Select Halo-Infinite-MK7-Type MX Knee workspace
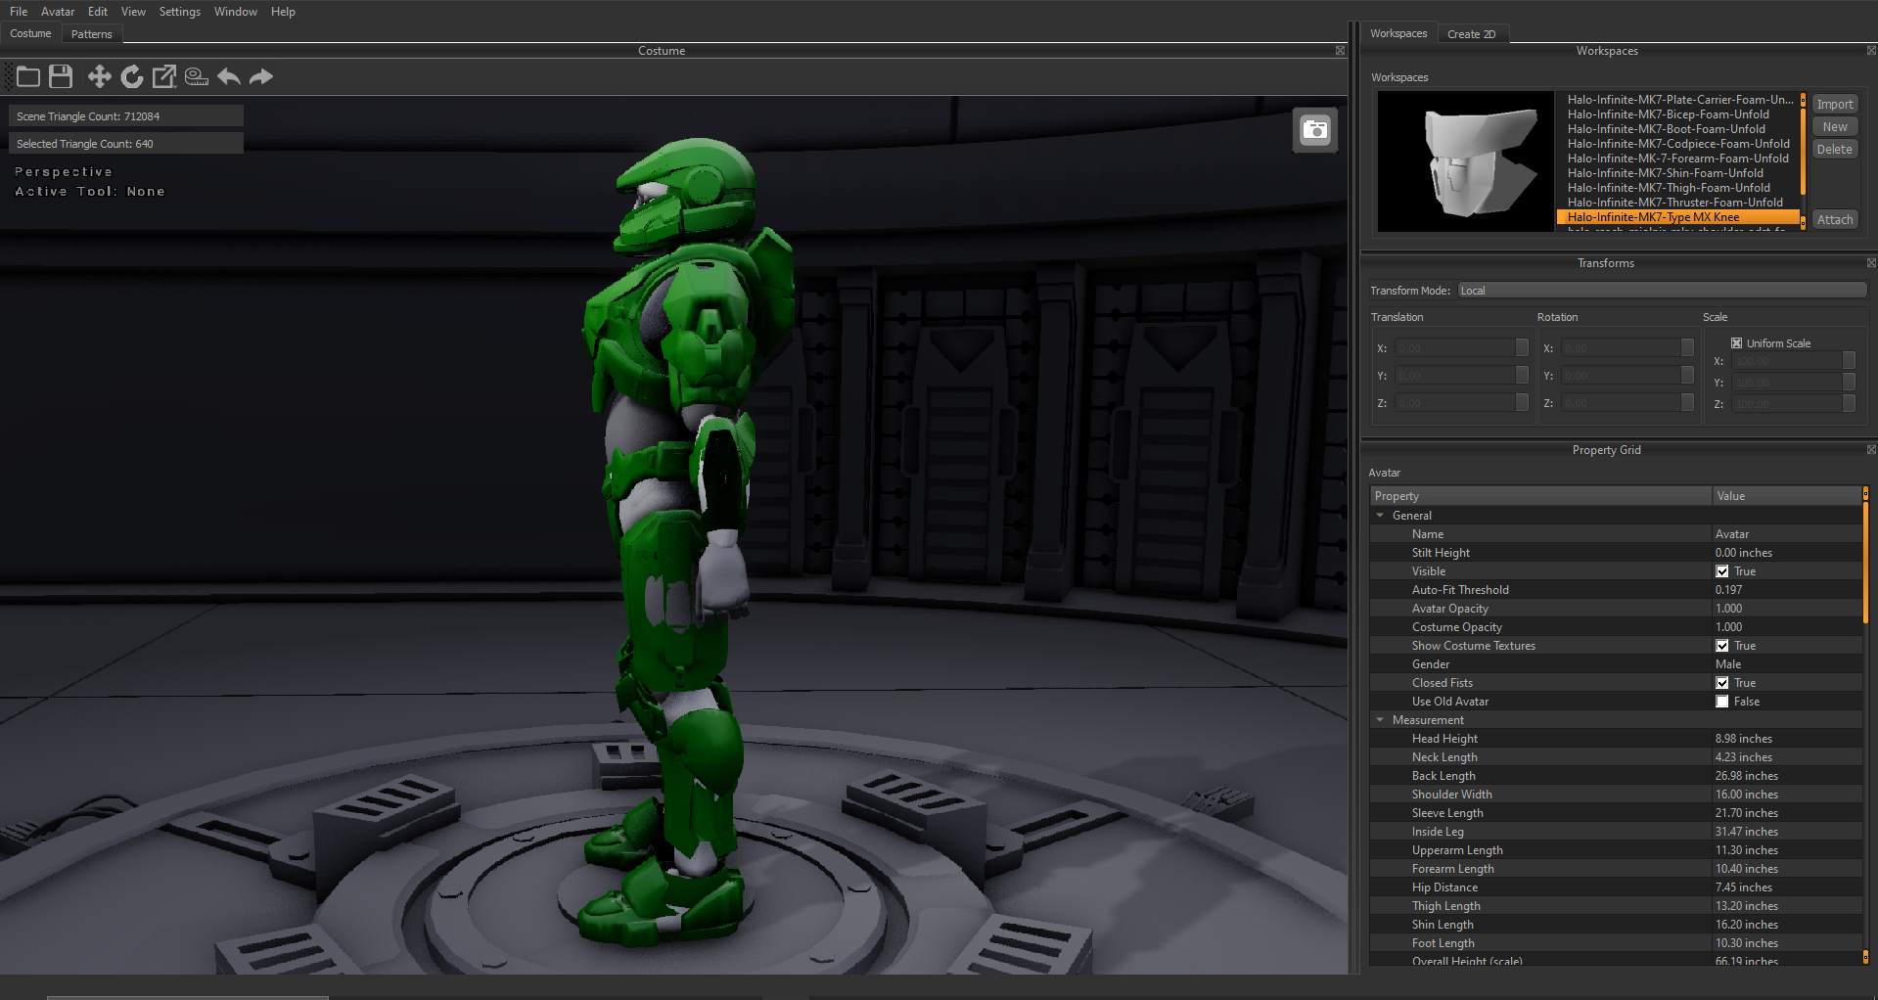 (x=1677, y=217)
